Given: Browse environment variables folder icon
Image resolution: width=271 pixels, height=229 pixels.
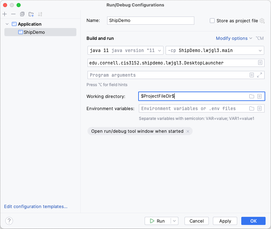Looking at the screenshot, I should [251, 108].
